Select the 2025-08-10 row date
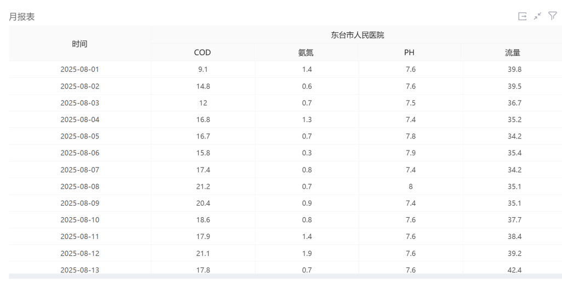 coord(80,220)
